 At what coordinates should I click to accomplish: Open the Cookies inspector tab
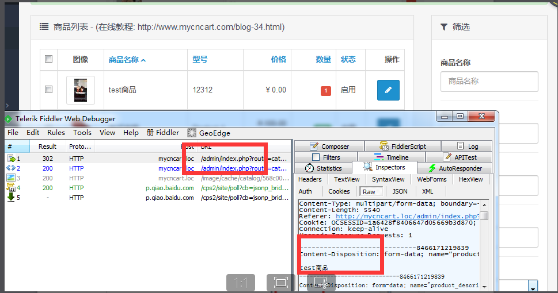(x=339, y=191)
